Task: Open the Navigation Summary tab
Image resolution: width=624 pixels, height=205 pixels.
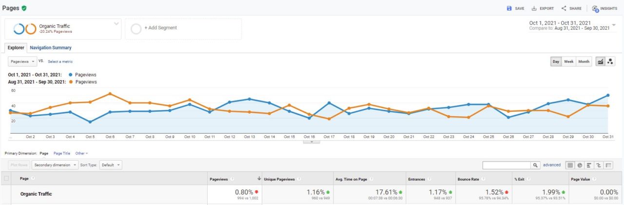Action: click(50, 48)
